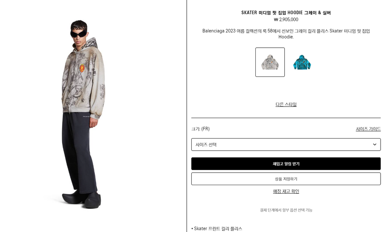
Task: Click the model's black sunglasses
Action: point(79,33)
